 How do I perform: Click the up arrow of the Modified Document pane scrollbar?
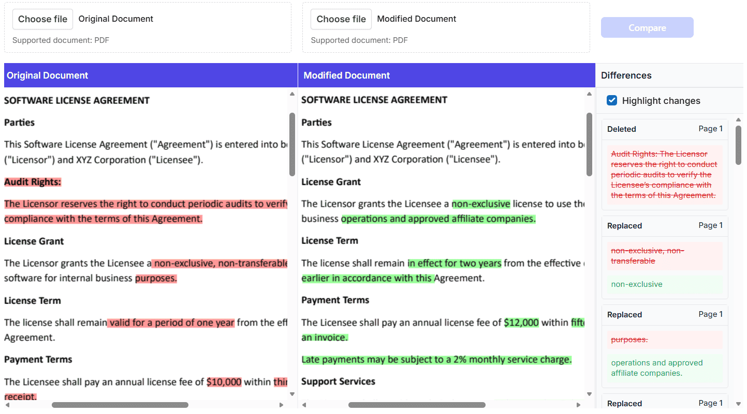589,94
